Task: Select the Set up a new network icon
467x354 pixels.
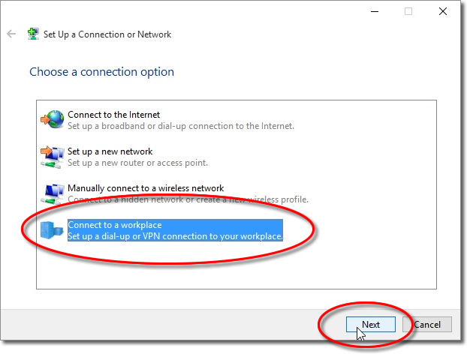Action: click(53, 157)
